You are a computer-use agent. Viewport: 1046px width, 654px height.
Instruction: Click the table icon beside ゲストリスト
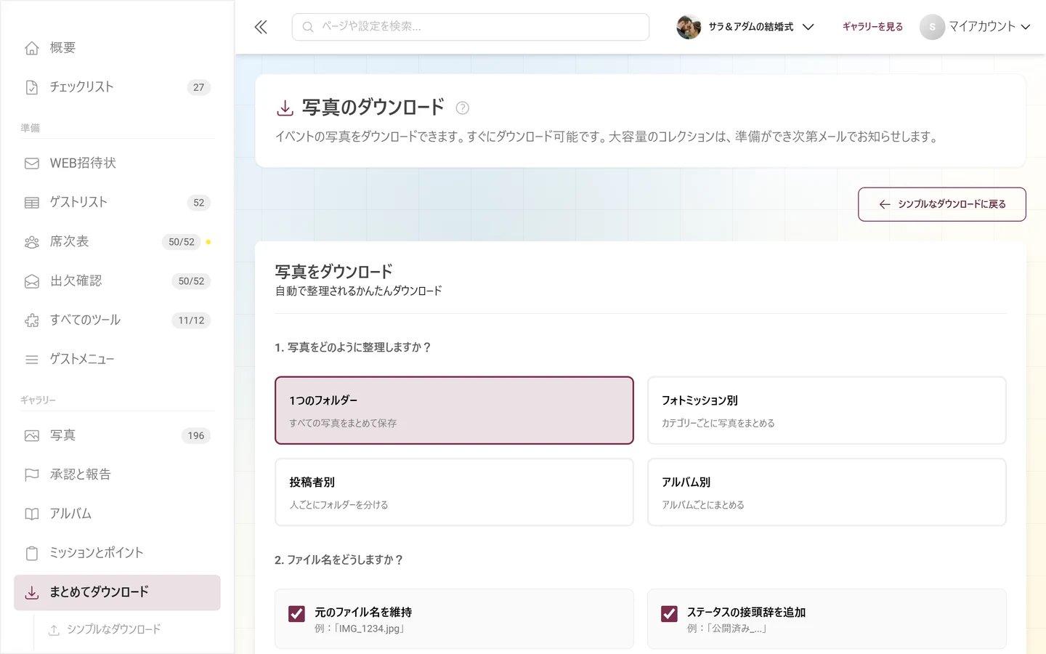(32, 203)
